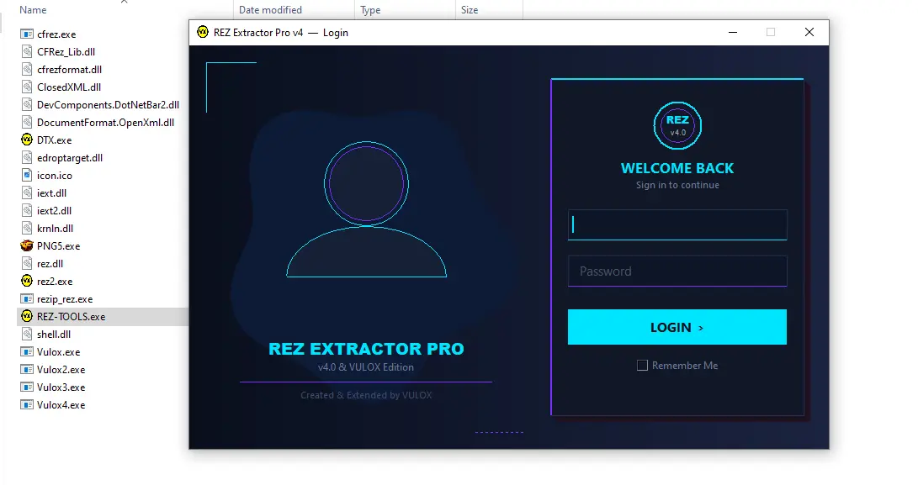The width and height of the screenshot is (918, 485).
Task: Click the icon.ico image file icon
Action: [27, 175]
